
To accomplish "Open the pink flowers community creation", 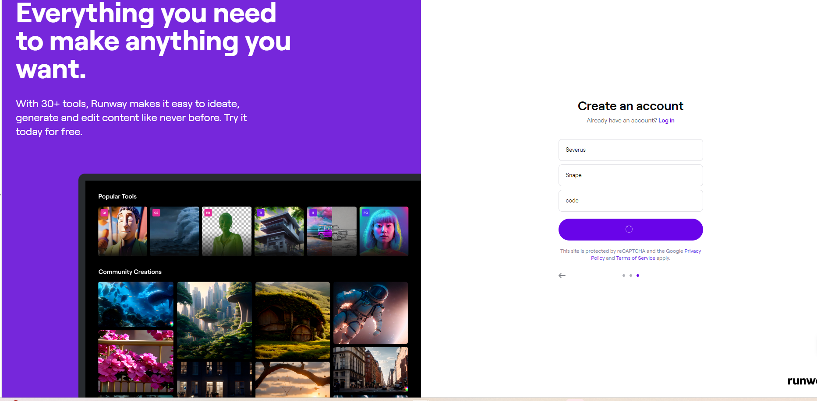I will coord(136,361).
